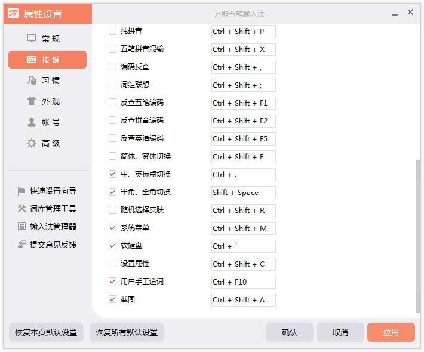
Task: Disable the 半角、全角切换 checkbox
Action: (x=112, y=192)
